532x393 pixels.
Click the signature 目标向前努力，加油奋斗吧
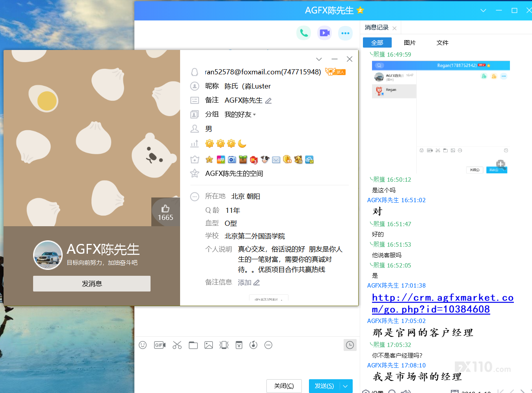(x=102, y=262)
